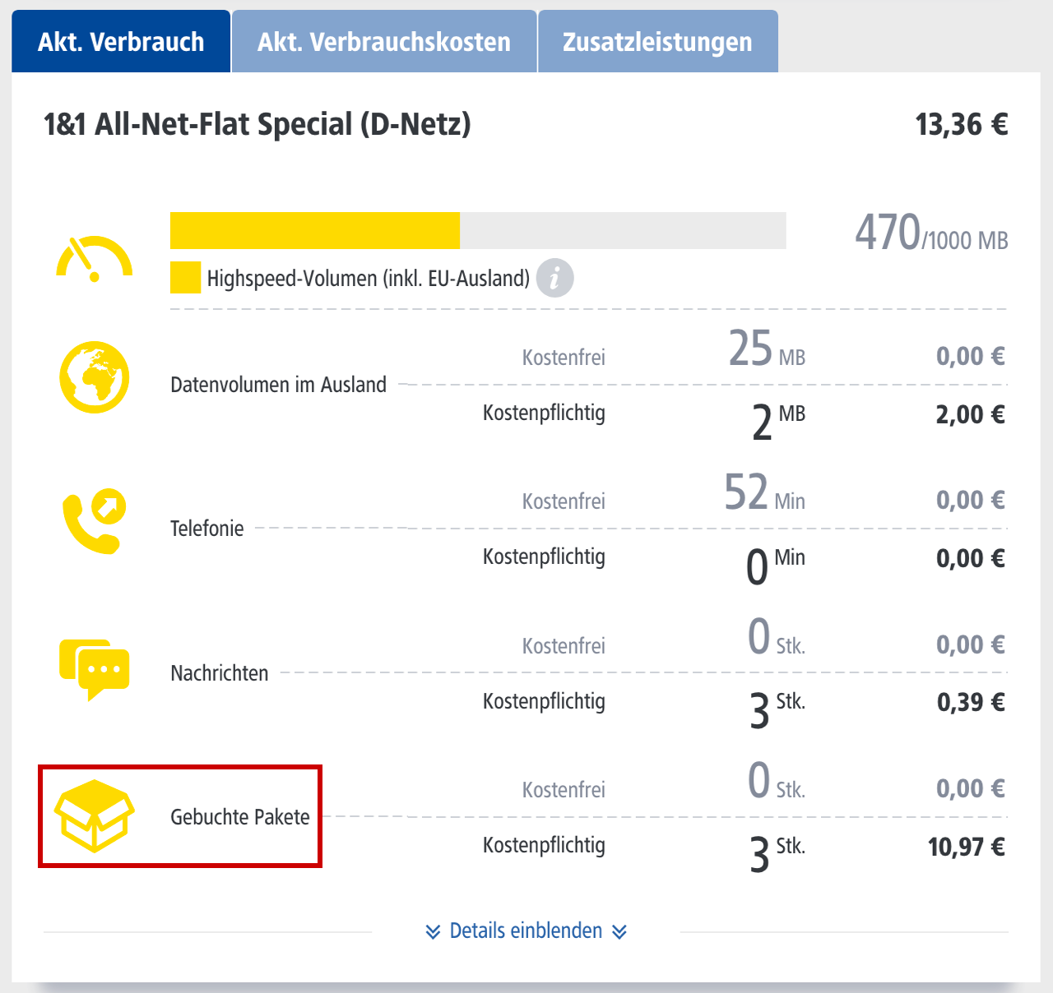The height and width of the screenshot is (993, 1053).
Task: Click Kostenpflichtig label in Gebuchte Pakete row
Action: click(544, 845)
